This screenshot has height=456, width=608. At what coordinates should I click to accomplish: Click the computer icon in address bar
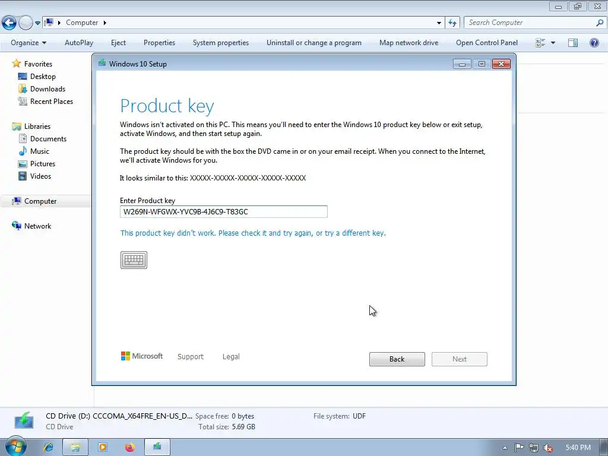click(x=49, y=23)
